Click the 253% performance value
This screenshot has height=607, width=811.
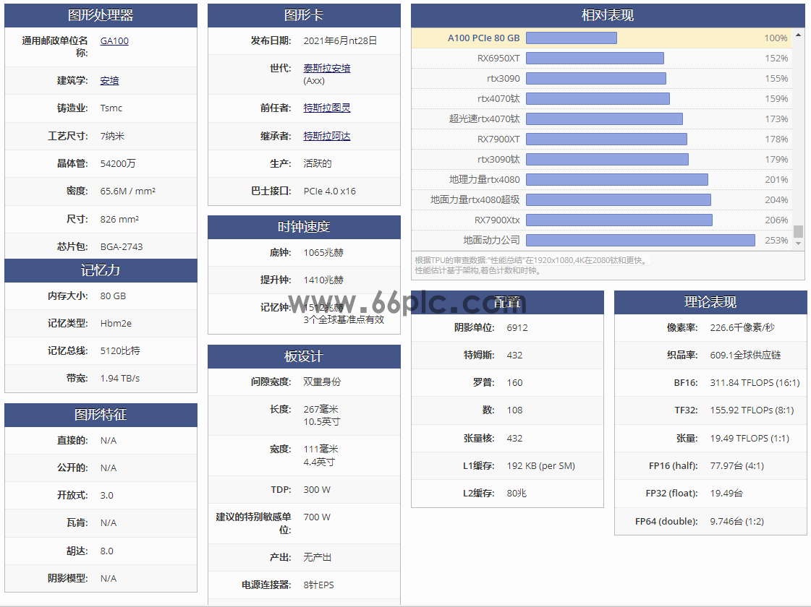coord(776,240)
